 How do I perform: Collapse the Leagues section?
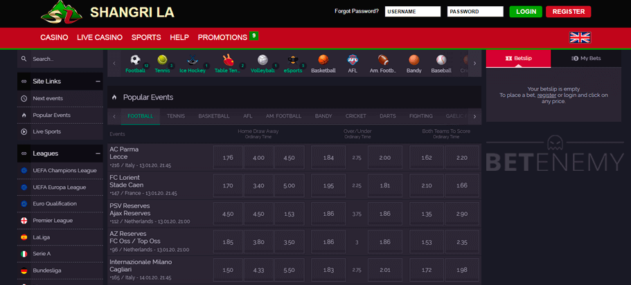(98, 154)
